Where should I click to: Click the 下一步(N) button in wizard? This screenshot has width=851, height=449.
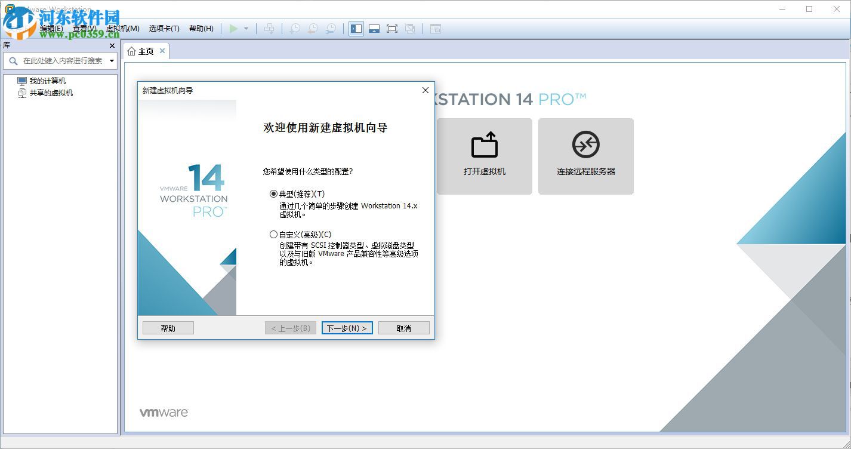tap(347, 327)
